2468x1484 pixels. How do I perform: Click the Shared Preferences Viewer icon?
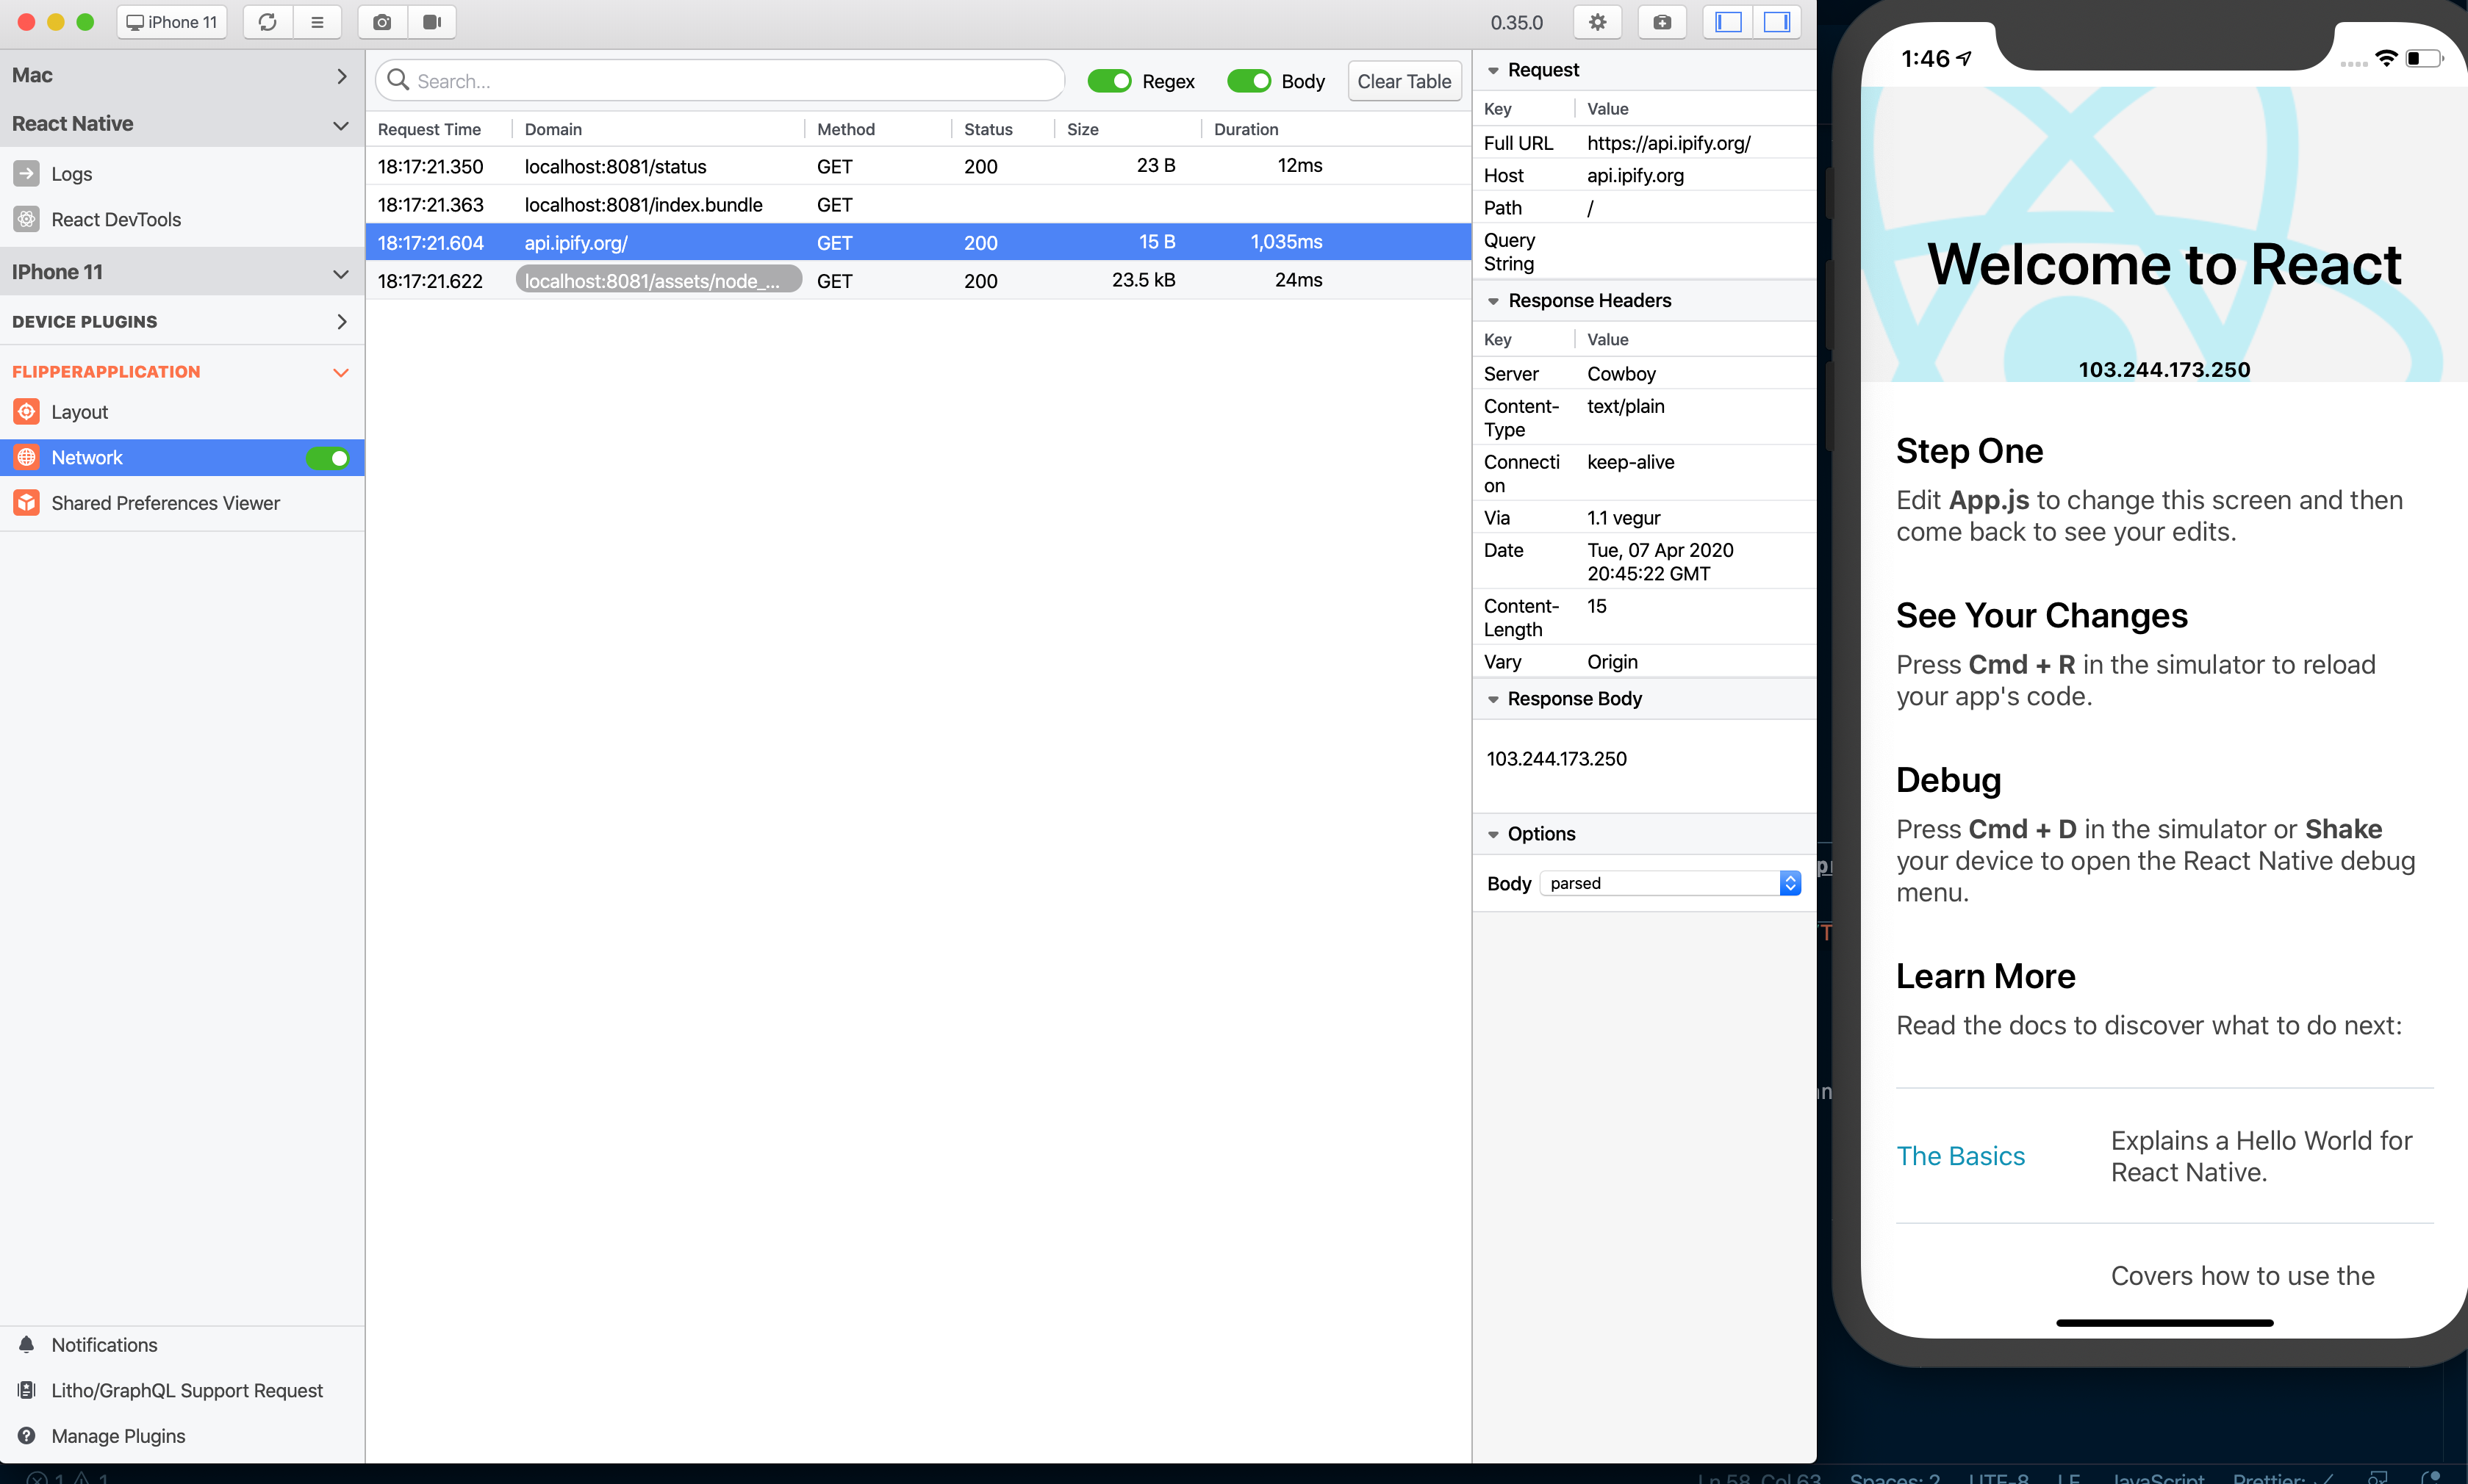pyautogui.click(x=28, y=503)
